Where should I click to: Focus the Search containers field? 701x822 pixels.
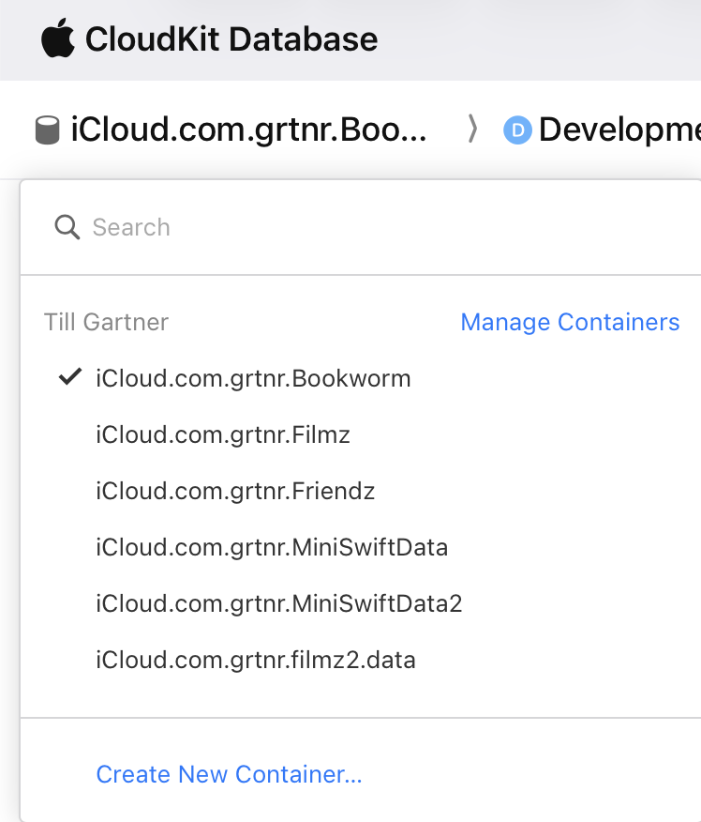375,227
